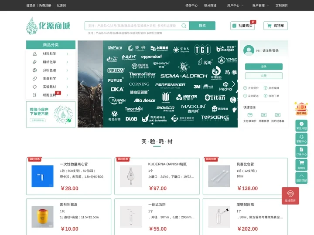Viewport: 314px width, 235px height.
Task: Focus the product search input field
Action: tap(137, 26)
